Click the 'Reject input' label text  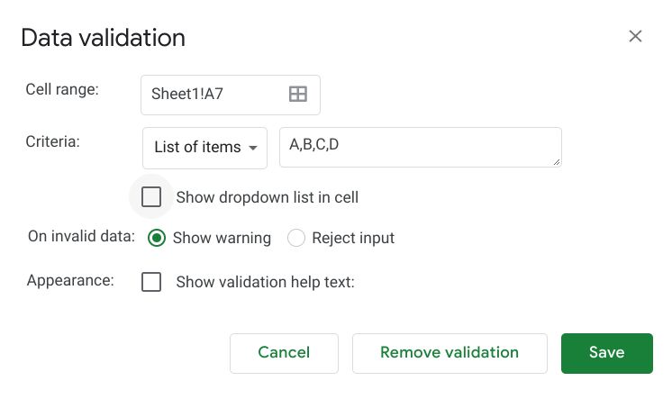coord(353,239)
